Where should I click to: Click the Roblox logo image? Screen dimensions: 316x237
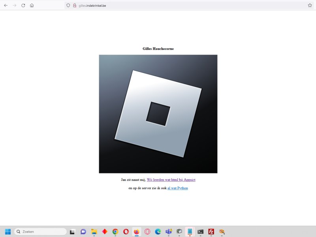(x=158, y=114)
